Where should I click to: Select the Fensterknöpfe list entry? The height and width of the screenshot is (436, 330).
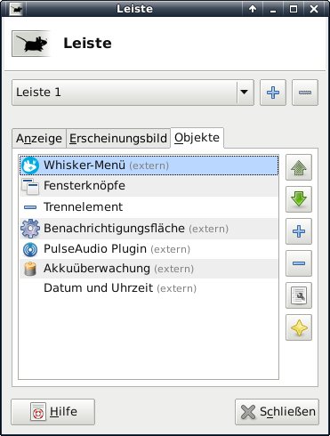(149, 186)
